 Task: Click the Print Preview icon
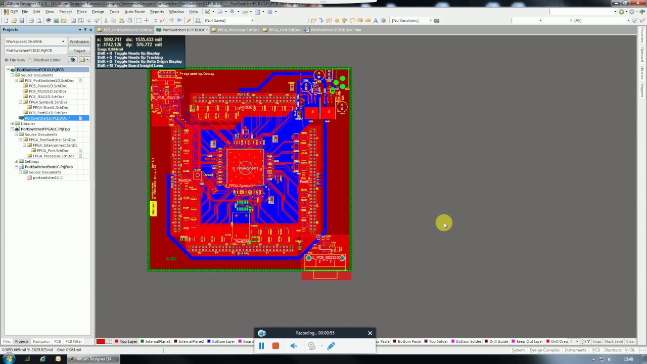click(x=39, y=20)
